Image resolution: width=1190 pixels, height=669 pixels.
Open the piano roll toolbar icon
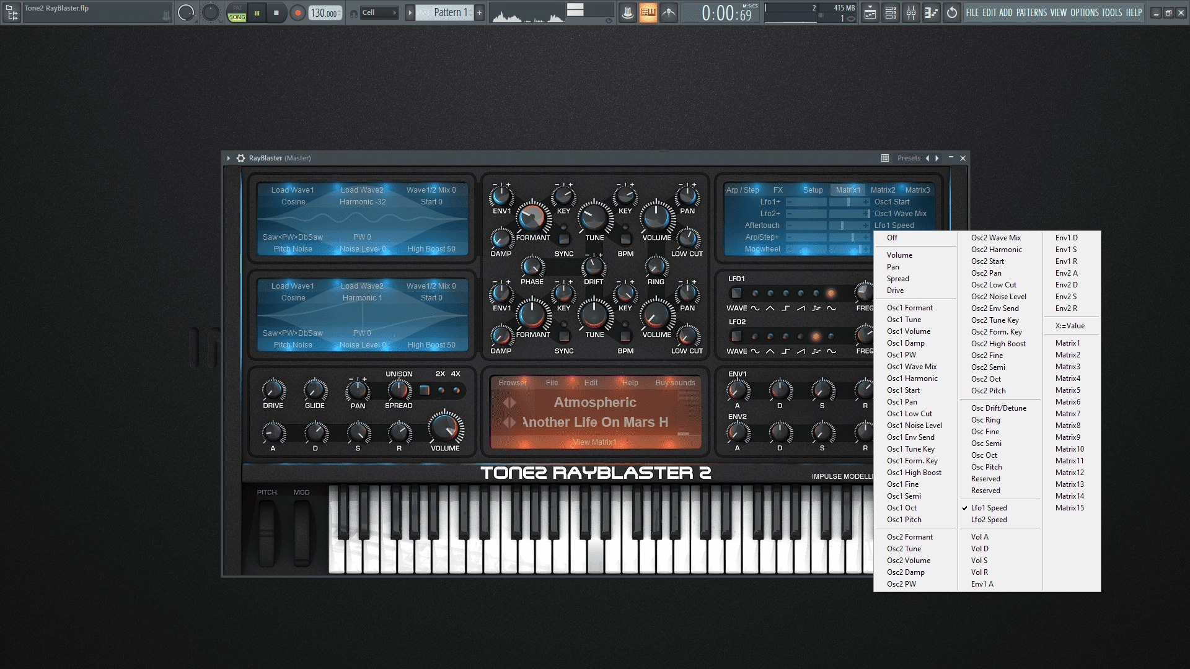coord(932,12)
